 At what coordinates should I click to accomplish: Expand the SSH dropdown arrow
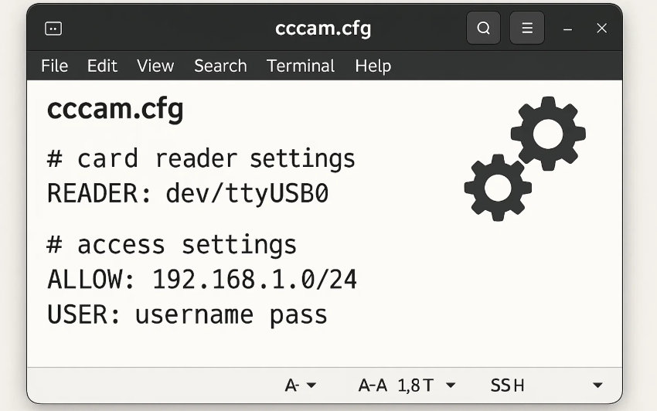tap(598, 385)
